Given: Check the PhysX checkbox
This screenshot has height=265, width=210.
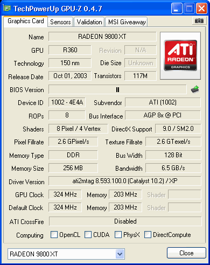Looking at the screenshot, I should click(x=118, y=235).
